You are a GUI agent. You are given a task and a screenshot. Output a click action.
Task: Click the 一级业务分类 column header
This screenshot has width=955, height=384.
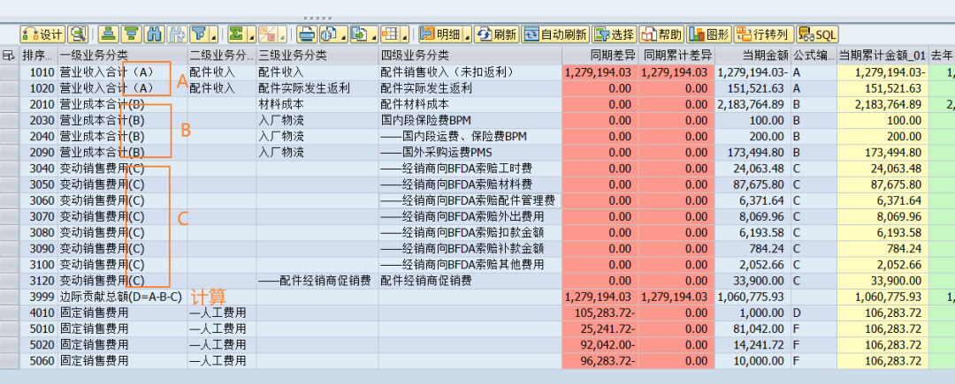(x=122, y=56)
